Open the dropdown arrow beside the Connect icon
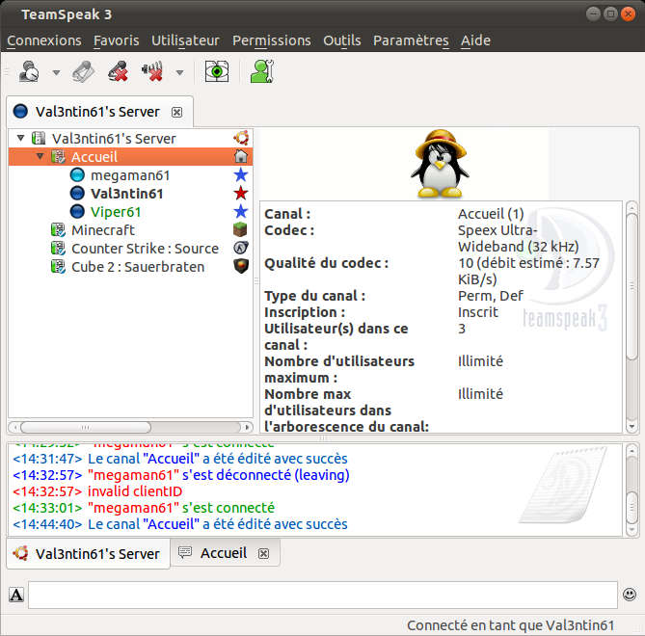645x636 pixels. [x=56, y=73]
